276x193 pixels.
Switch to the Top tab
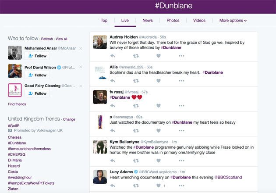[104, 21]
